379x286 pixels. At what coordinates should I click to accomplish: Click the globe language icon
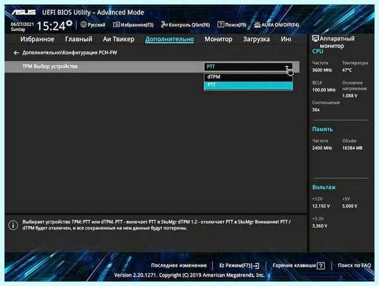point(83,25)
